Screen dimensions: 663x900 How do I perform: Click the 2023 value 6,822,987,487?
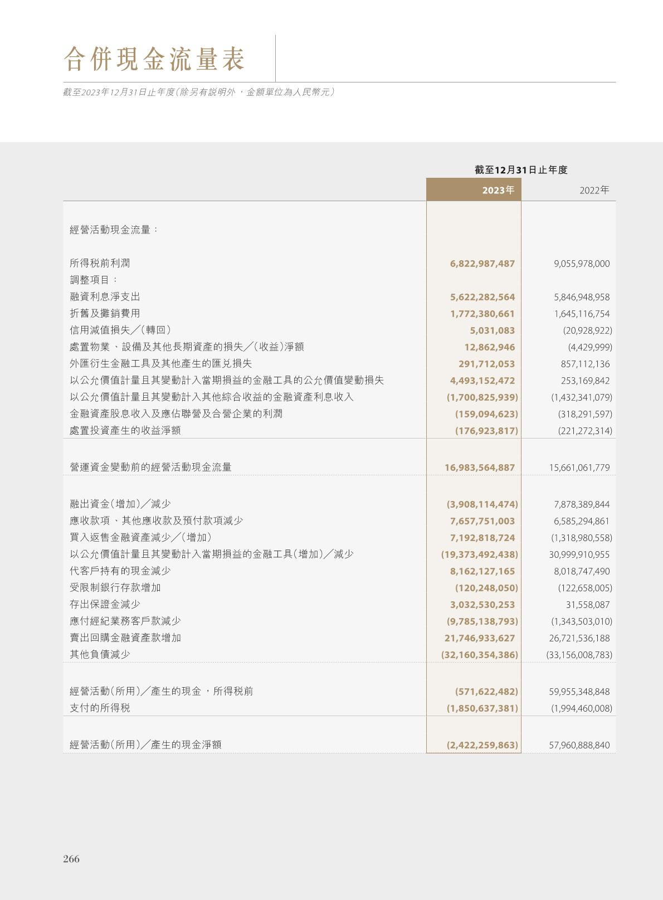[x=482, y=264]
